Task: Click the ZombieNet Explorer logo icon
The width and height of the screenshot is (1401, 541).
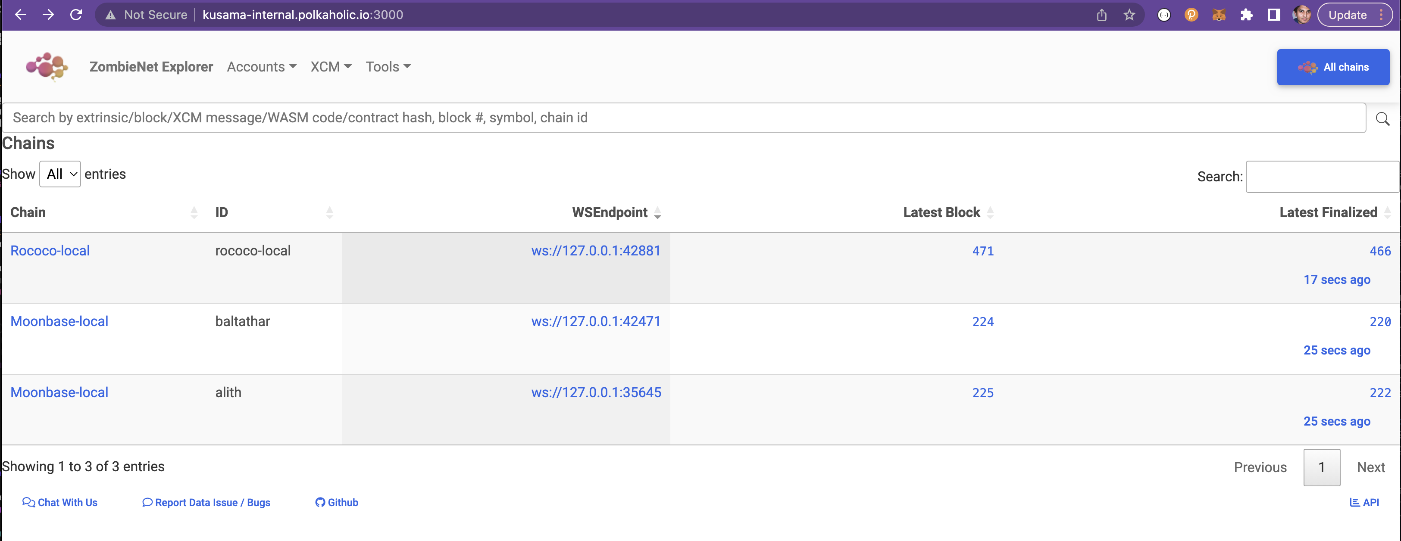Action: (47, 67)
